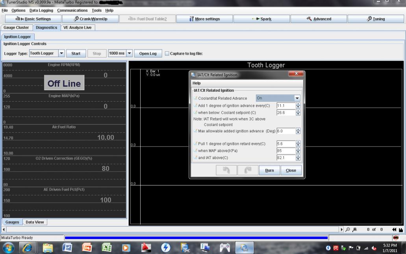Click the horizontal scrollbar right arrow

(342, 230)
